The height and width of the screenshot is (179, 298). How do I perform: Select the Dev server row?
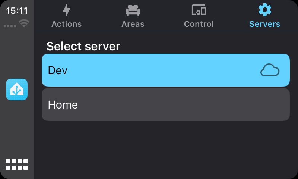click(x=165, y=70)
